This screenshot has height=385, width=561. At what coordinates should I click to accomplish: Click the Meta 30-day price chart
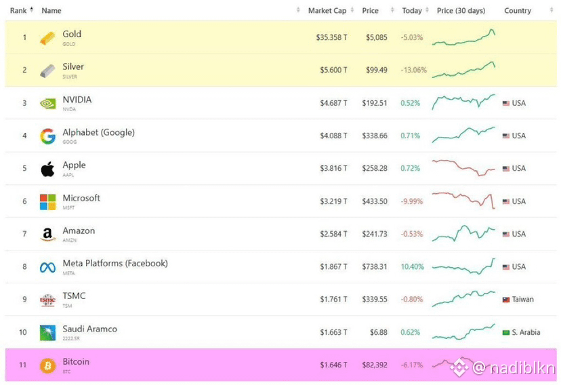point(463,266)
